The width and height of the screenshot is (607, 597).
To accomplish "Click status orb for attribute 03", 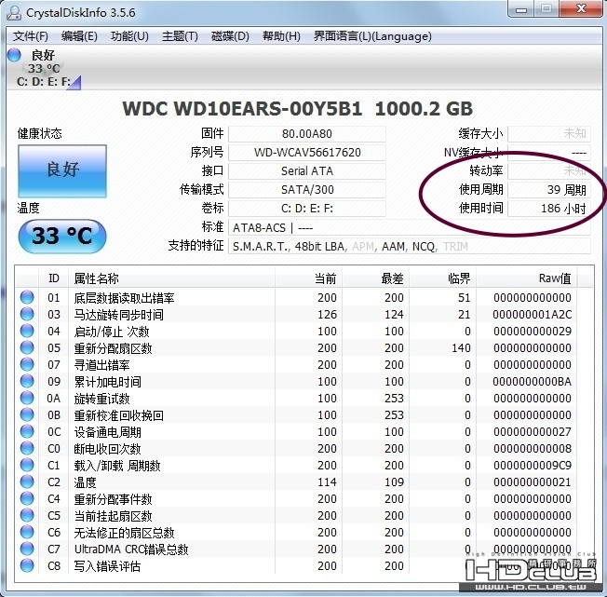I will coord(27,314).
